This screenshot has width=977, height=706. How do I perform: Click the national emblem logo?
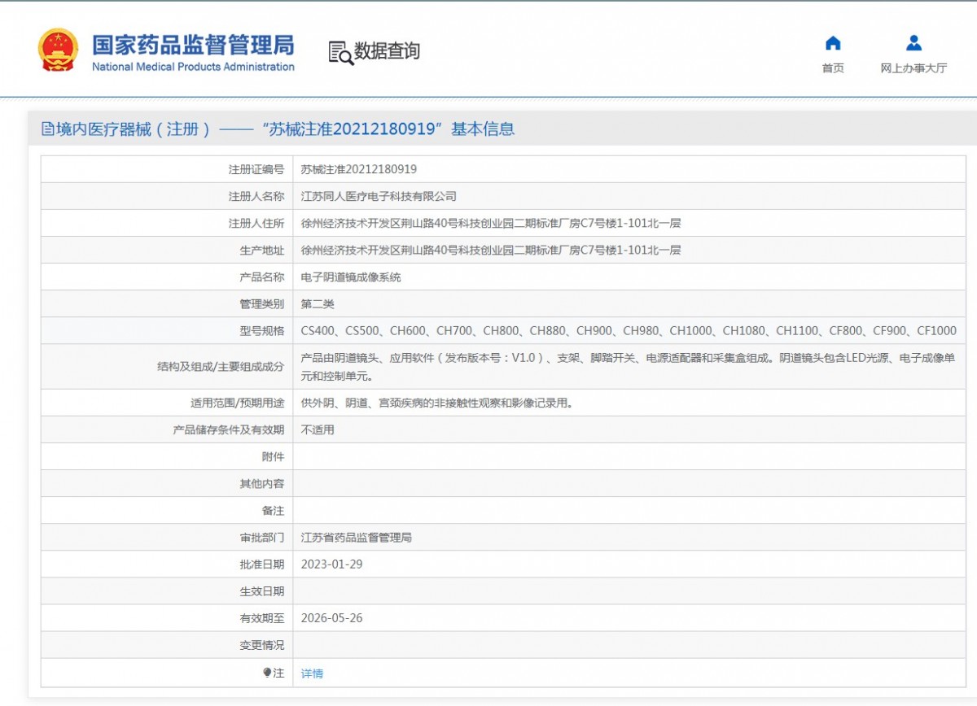pyautogui.click(x=58, y=50)
